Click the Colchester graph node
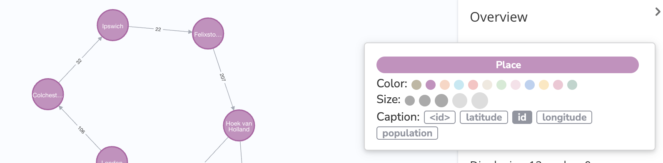The height and width of the screenshot is (163, 663). [48, 94]
